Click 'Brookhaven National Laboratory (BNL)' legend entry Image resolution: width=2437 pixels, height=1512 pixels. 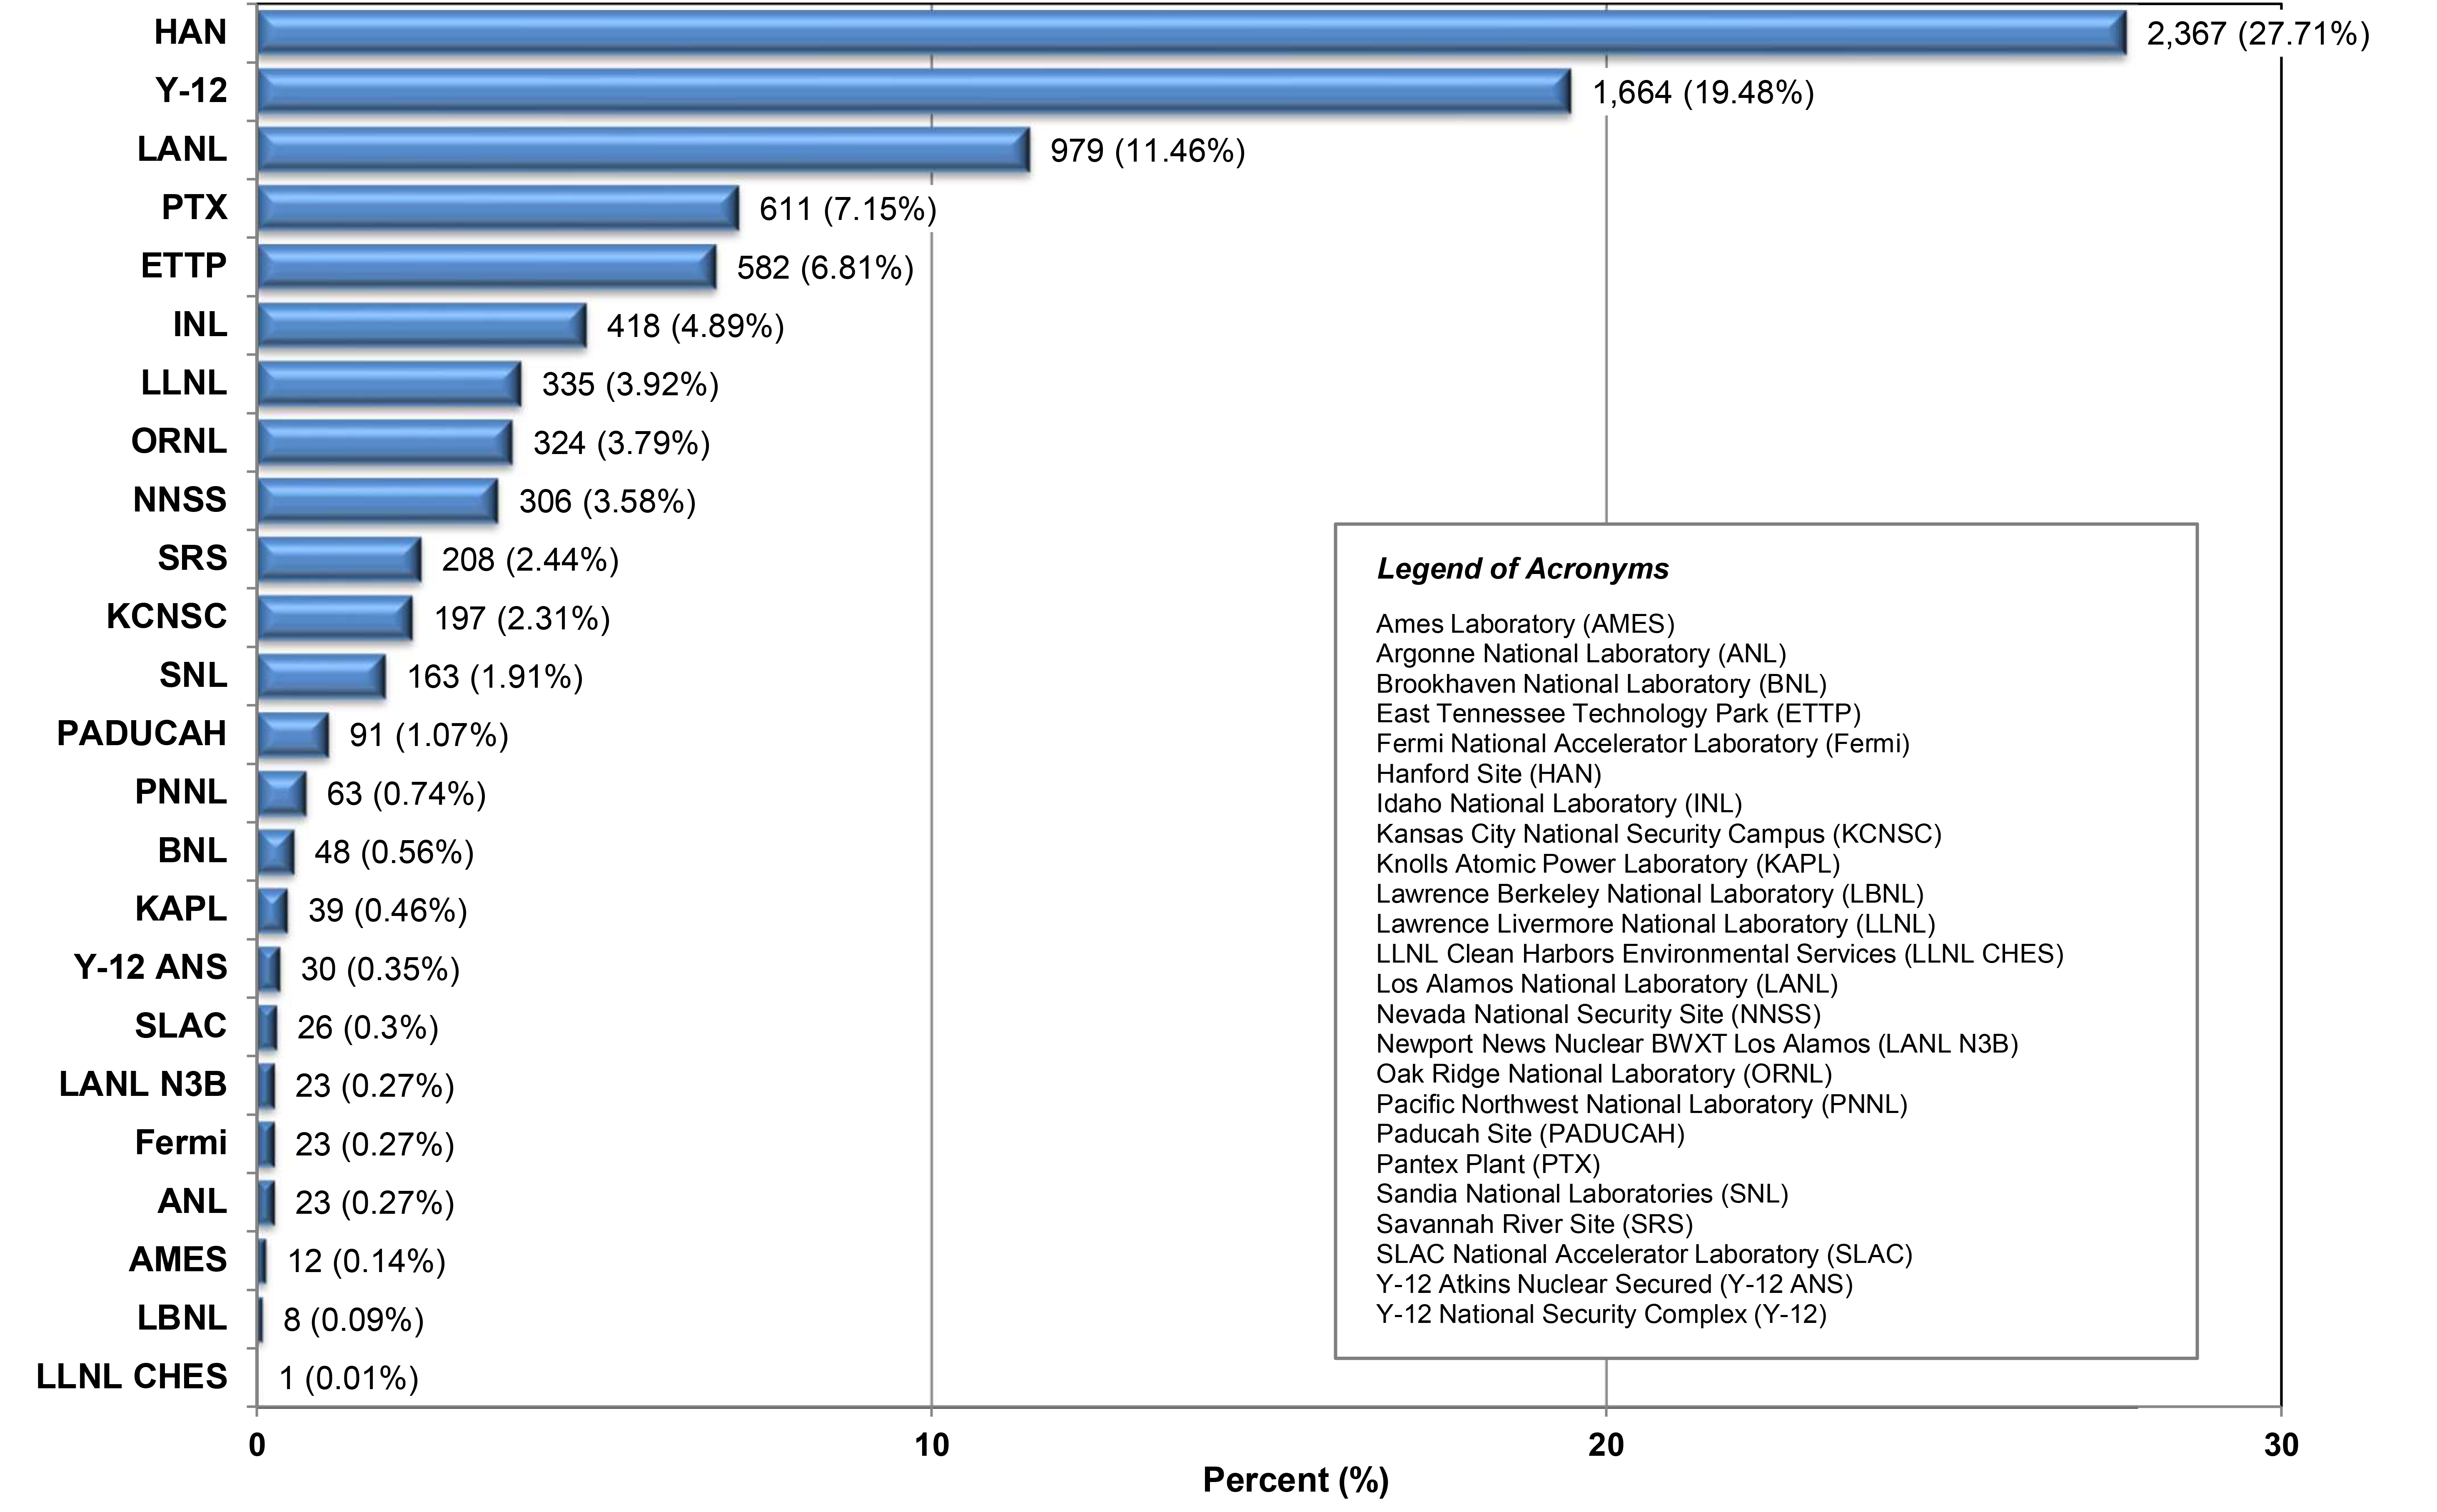point(1601,684)
